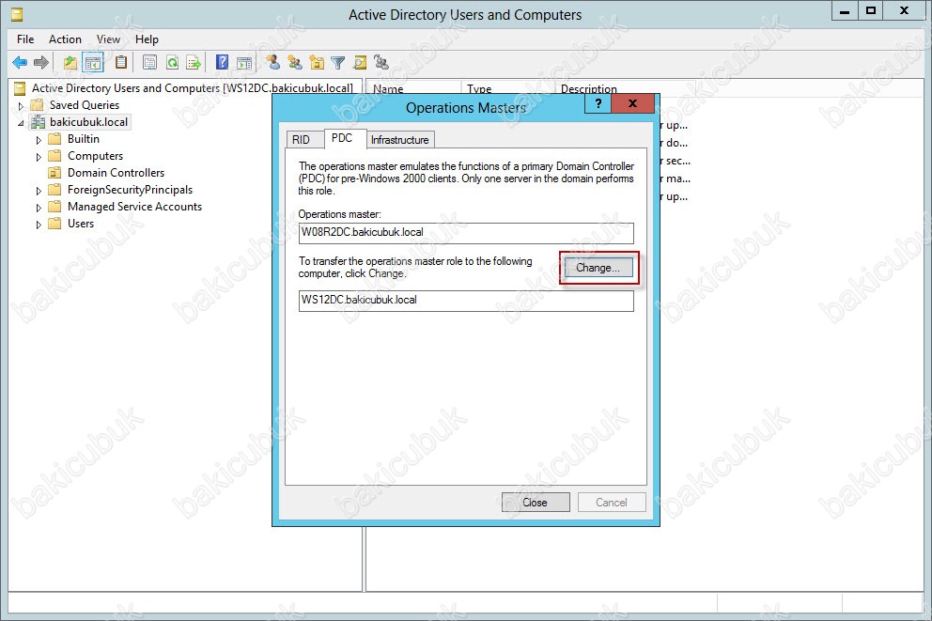Click the Forward arrow toolbar icon
932x621 pixels.
[x=41, y=62]
